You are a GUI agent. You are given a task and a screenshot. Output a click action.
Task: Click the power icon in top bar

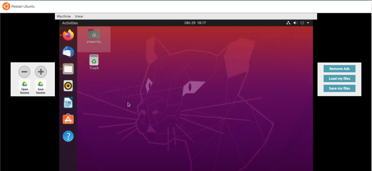click(302, 23)
